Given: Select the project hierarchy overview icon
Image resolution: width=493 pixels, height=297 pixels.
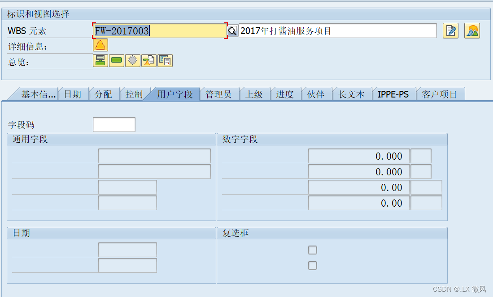Looking at the screenshot, I should coord(100,60).
